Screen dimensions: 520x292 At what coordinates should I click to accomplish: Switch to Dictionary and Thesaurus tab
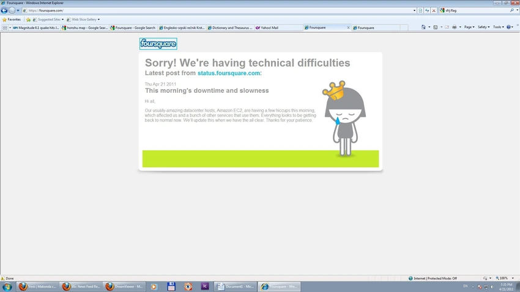pyautogui.click(x=230, y=28)
